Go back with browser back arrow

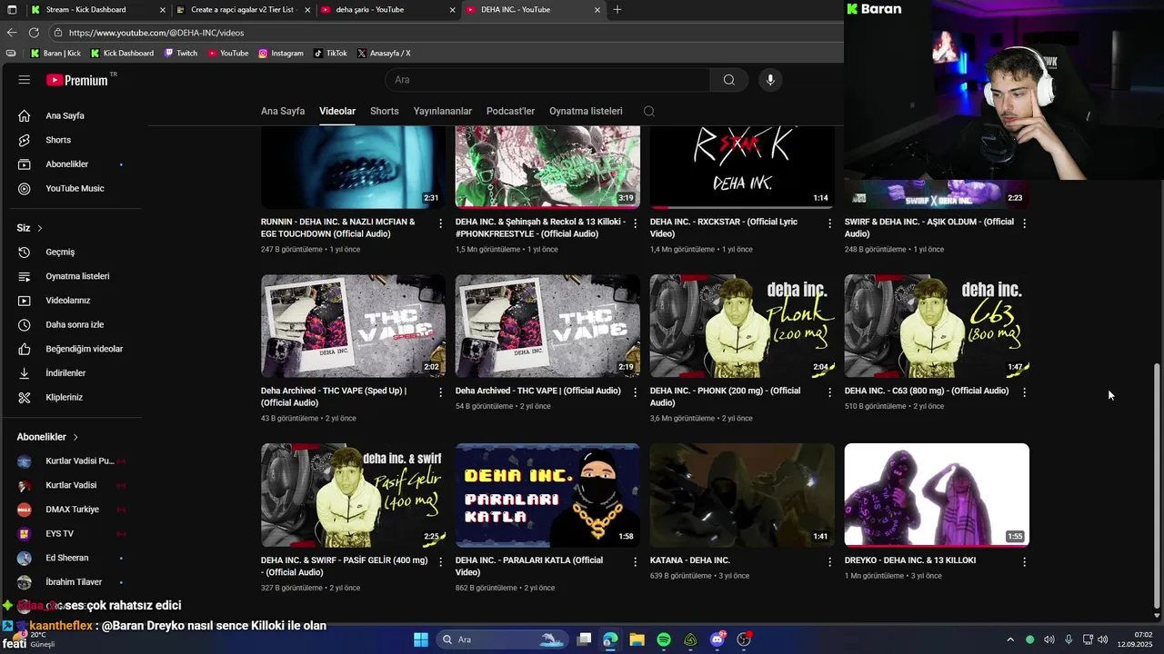tap(12, 33)
